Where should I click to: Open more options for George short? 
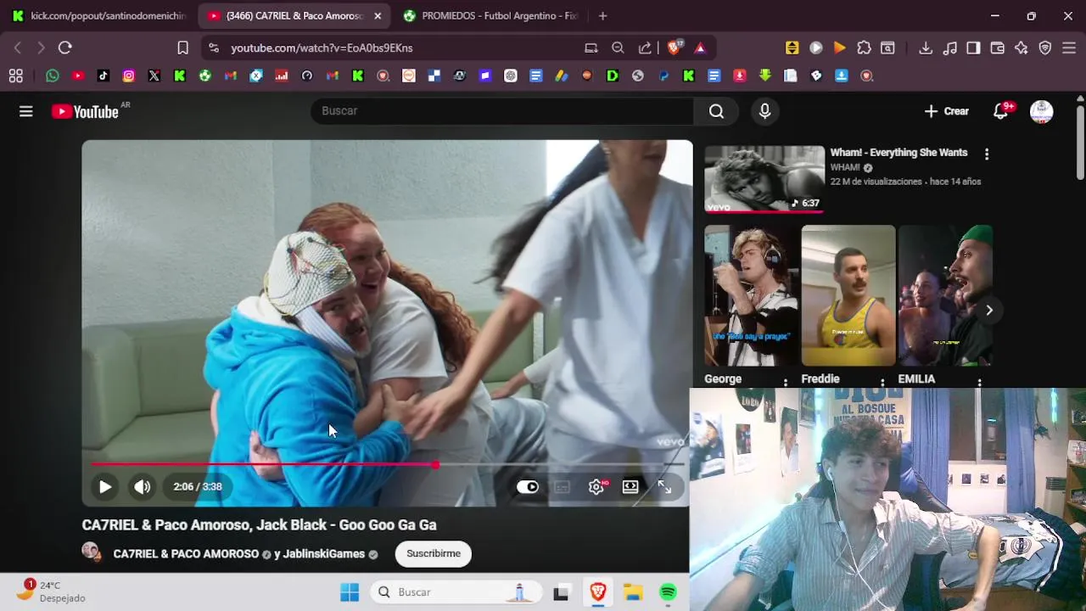click(786, 382)
